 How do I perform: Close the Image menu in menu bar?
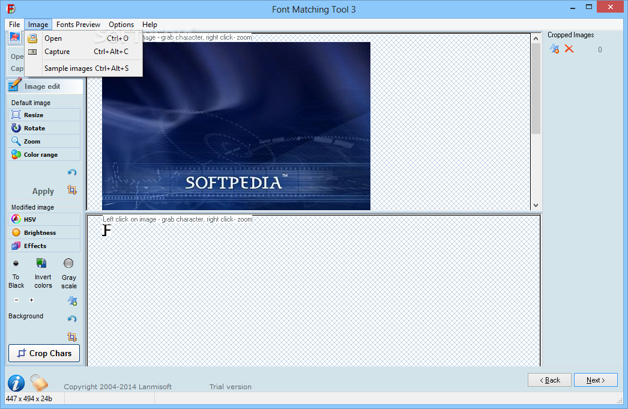click(x=38, y=25)
